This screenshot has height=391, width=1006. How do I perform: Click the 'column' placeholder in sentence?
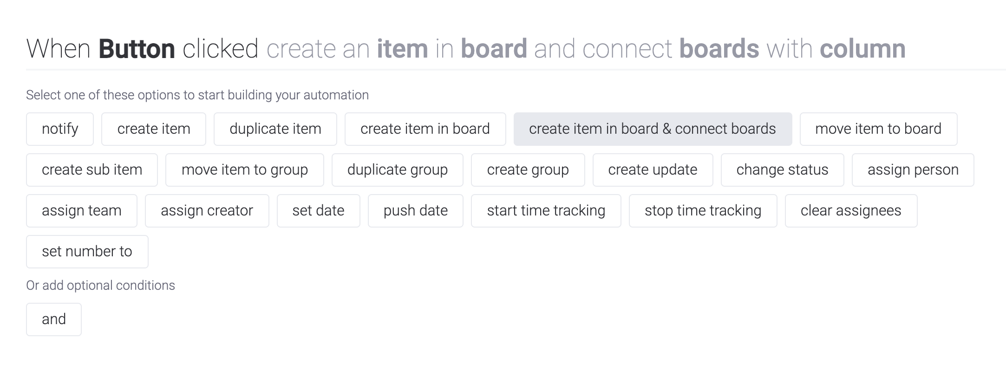(x=862, y=49)
